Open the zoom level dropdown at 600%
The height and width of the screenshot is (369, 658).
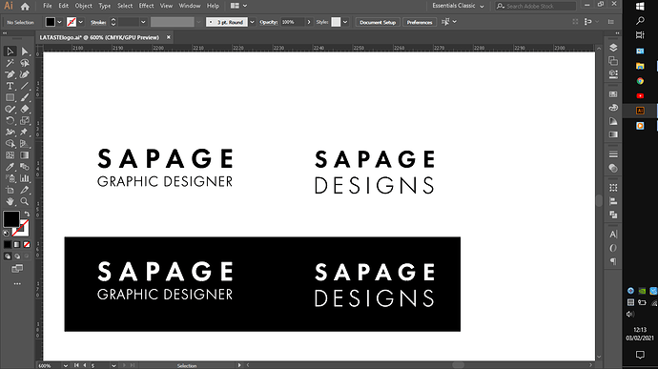[x=66, y=365]
